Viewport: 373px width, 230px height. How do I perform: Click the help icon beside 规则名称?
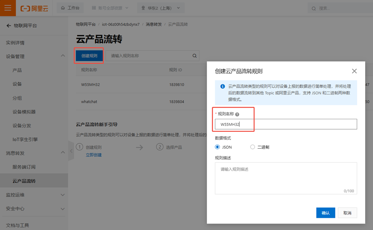(237, 114)
